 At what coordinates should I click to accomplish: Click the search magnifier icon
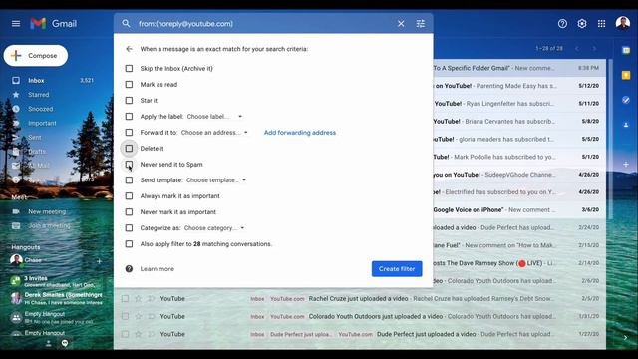click(x=127, y=24)
